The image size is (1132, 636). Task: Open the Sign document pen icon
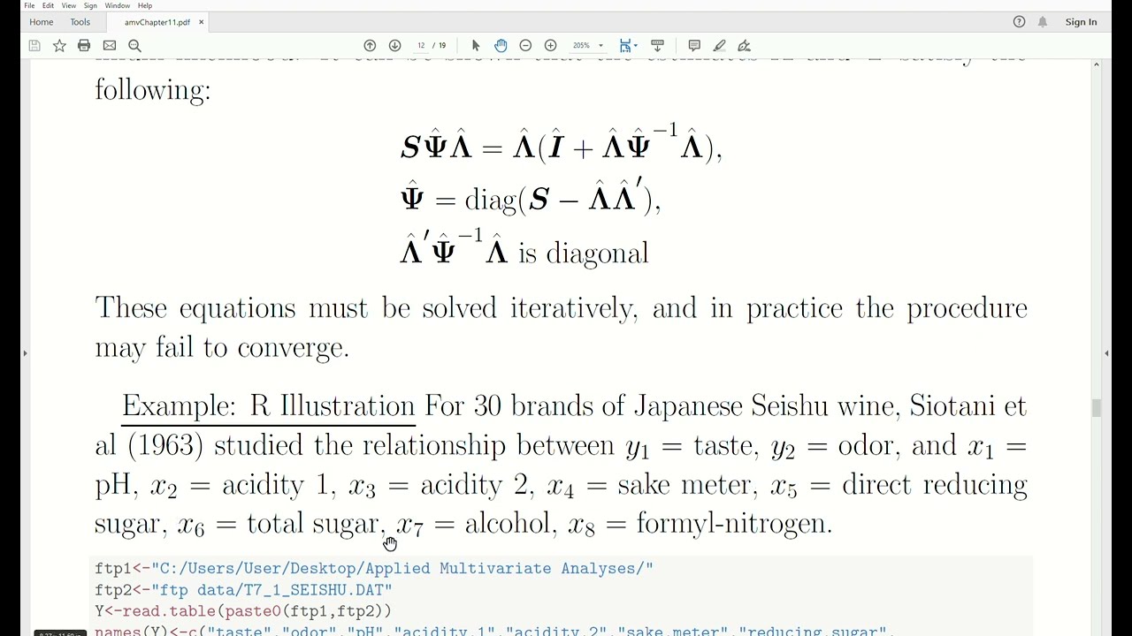pyautogui.click(x=744, y=46)
